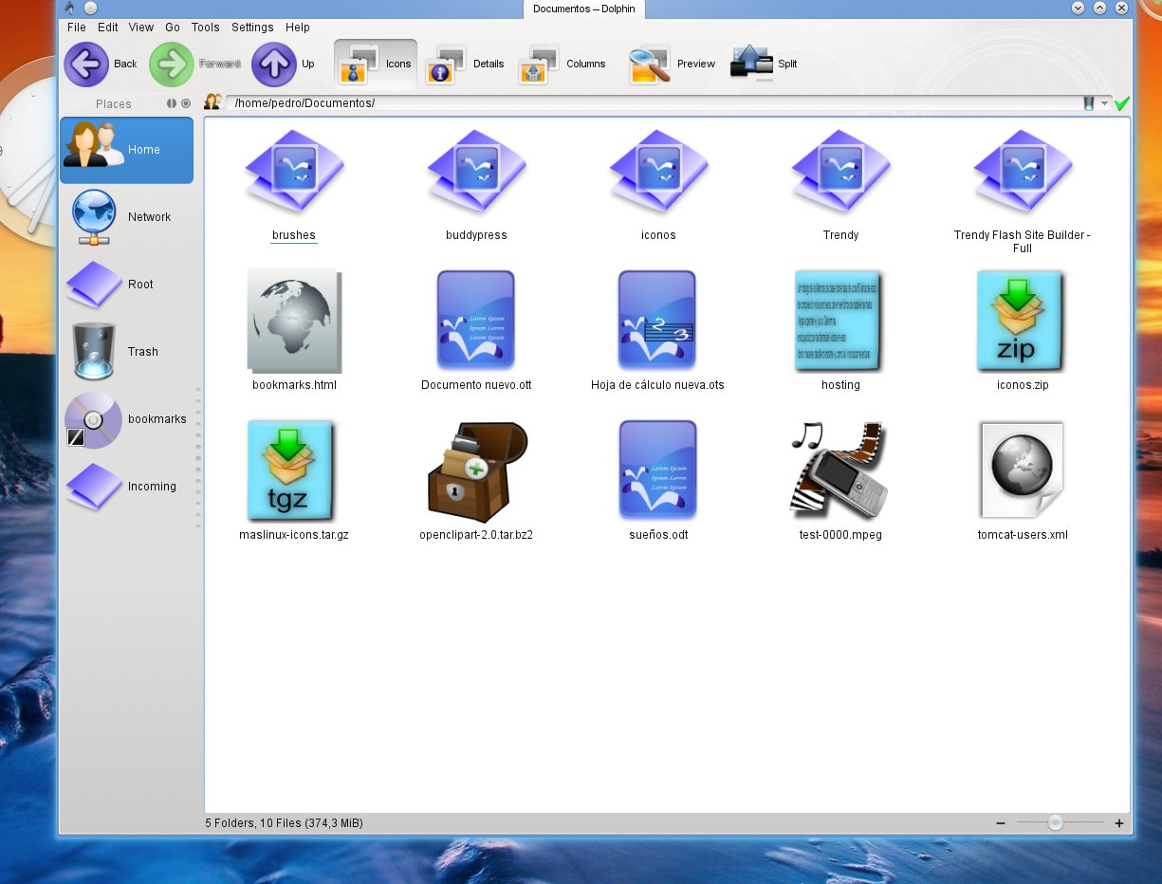Decrease icon size with minus button
The width and height of the screenshot is (1162, 884).
(1001, 823)
